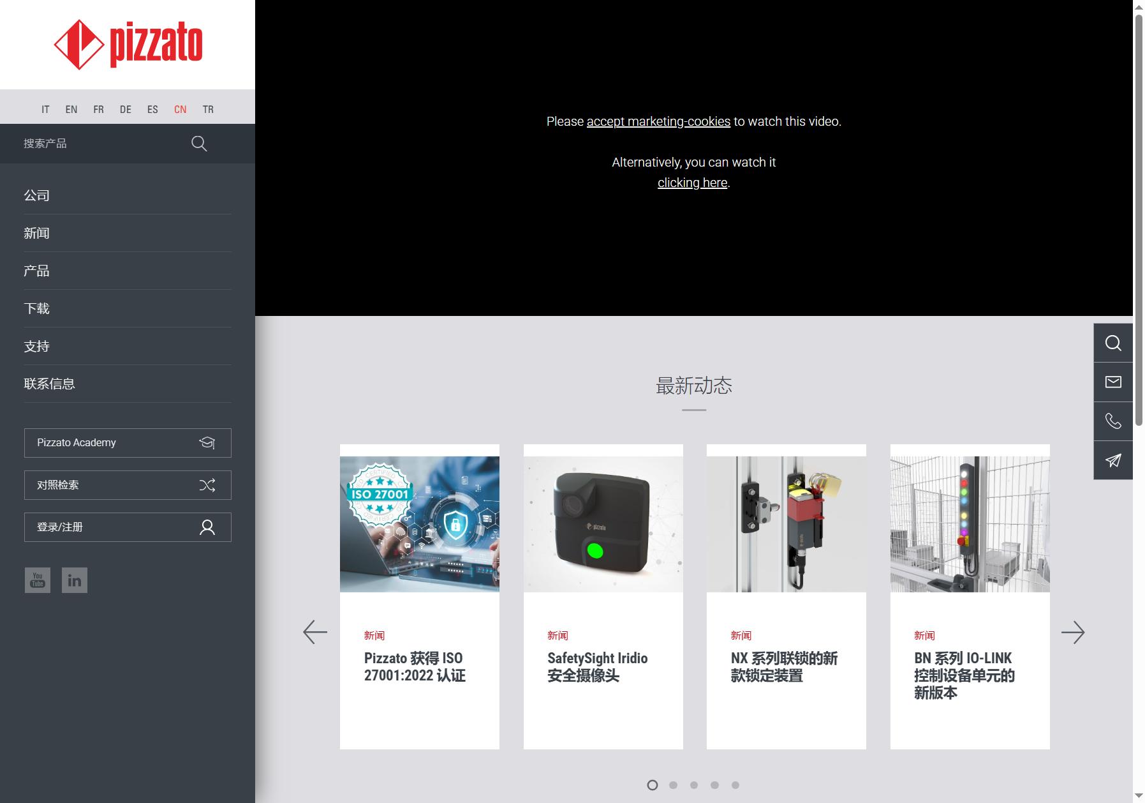Switch language to ES
Screen dimensions: 1145x803
(152, 110)
